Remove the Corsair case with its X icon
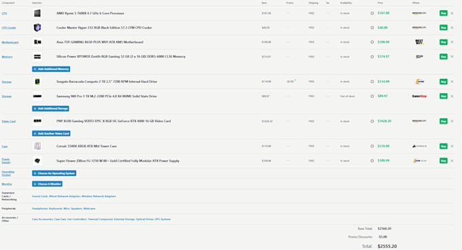 [452, 146]
